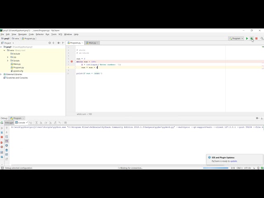264x198 pixels.
Task: Toggle scroll to end in console
Action: [7, 141]
